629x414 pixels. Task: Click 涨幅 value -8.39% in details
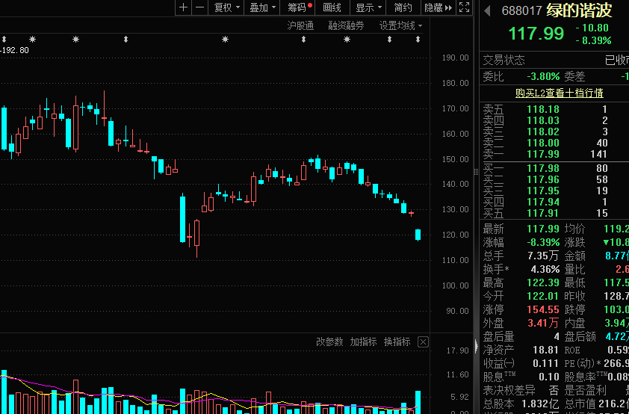pyautogui.click(x=543, y=242)
